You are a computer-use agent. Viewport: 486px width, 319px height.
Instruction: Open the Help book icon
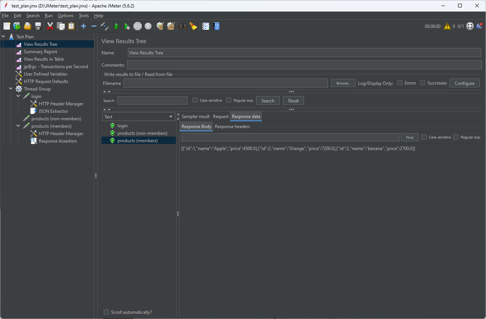pos(216,26)
